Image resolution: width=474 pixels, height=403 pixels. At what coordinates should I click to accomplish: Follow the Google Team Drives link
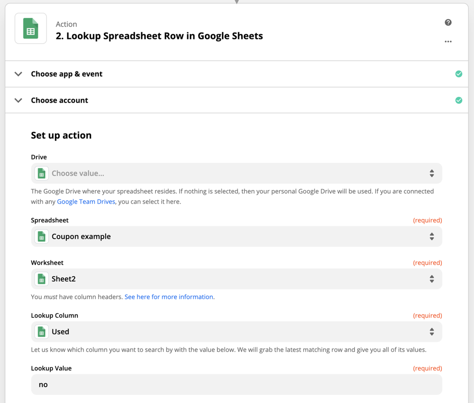(86, 201)
